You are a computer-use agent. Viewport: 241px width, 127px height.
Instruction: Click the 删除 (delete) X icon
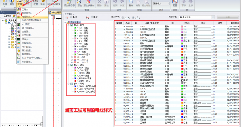pos(99,2)
